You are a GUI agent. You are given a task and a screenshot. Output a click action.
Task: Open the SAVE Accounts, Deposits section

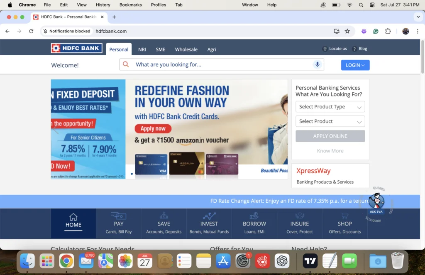(164, 223)
